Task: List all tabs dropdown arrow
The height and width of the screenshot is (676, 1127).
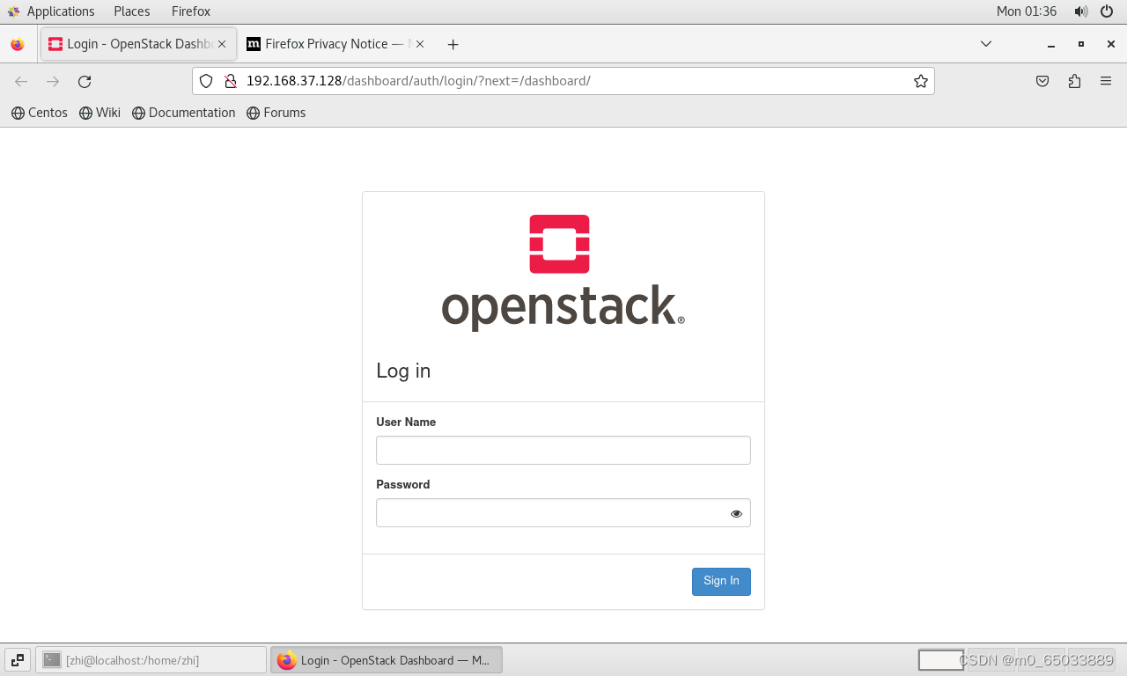Action: (986, 44)
